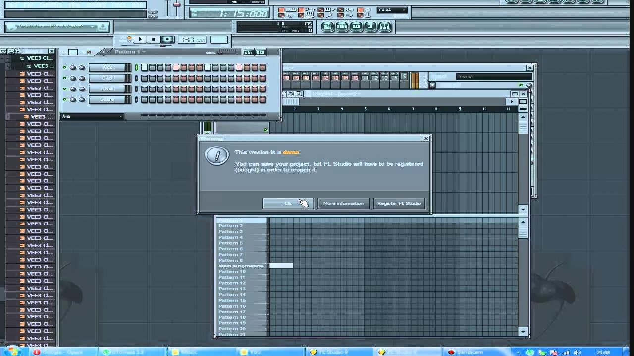This screenshot has width=634, height=356.
Task: Toggle the Kick channel select light
Action: click(136, 68)
